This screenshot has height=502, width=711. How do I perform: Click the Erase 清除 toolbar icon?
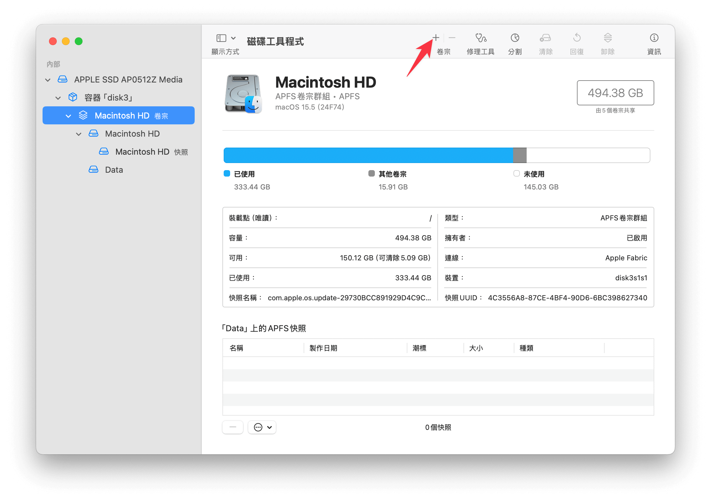[x=545, y=38]
